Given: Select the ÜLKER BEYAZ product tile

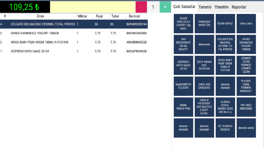Looking at the screenshot, I should point(225,24).
